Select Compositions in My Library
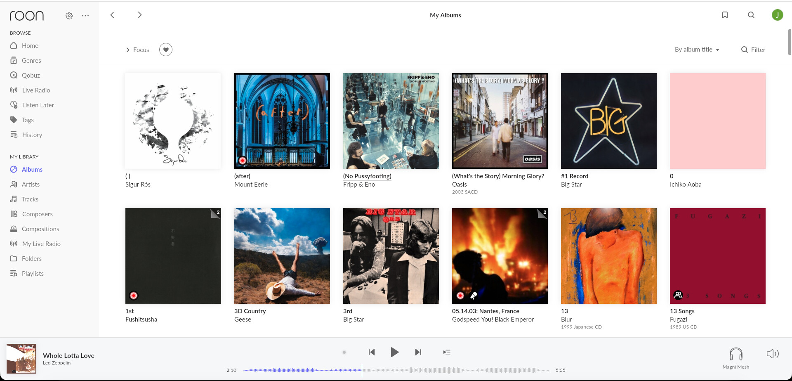The height and width of the screenshot is (381, 792). (x=35, y=229)
